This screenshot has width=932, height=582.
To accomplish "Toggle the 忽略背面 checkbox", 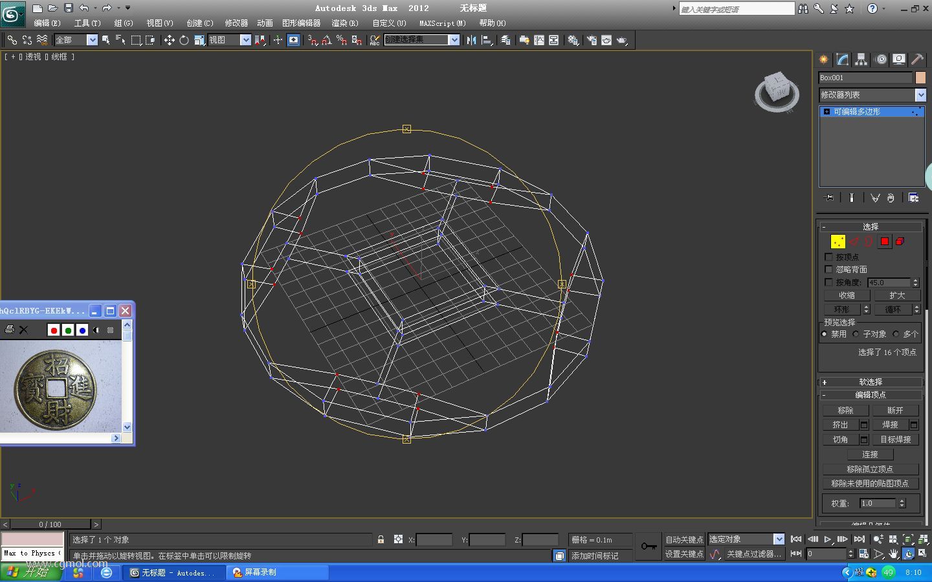I will tap(828, 270).
